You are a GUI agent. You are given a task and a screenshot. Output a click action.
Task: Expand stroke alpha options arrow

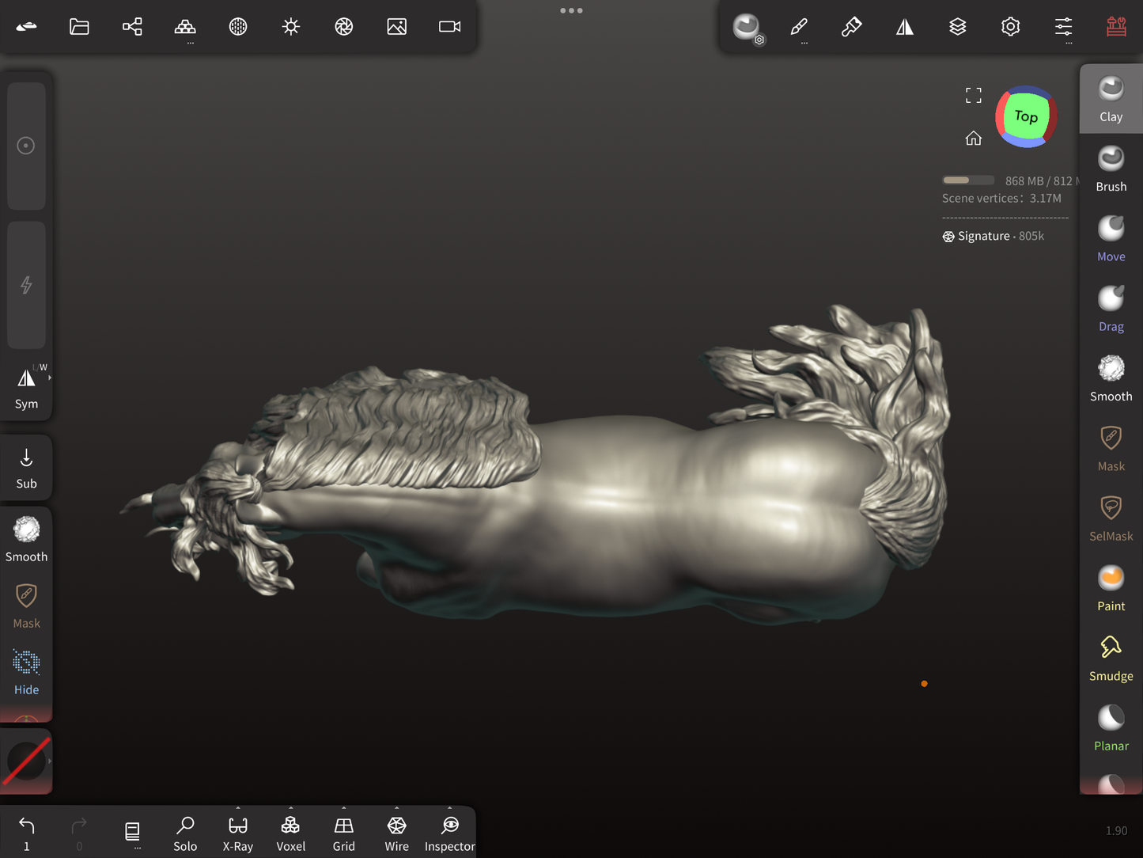(50, 761)
